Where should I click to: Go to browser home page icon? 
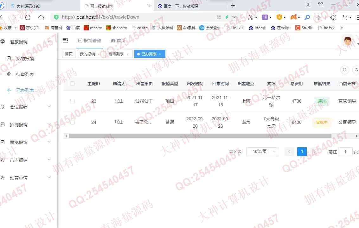pos(41,17)
